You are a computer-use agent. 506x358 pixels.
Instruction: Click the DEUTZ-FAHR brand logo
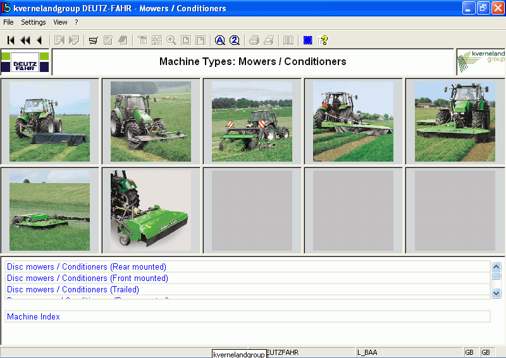pyautogui.click(x=25, y=62)
